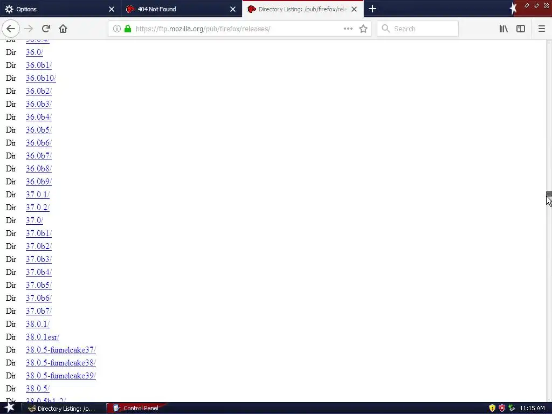Image resolution: width=552 pixels, height=414 pixels.
Task: Click red shield tray icon
Action: coord(502,409)
